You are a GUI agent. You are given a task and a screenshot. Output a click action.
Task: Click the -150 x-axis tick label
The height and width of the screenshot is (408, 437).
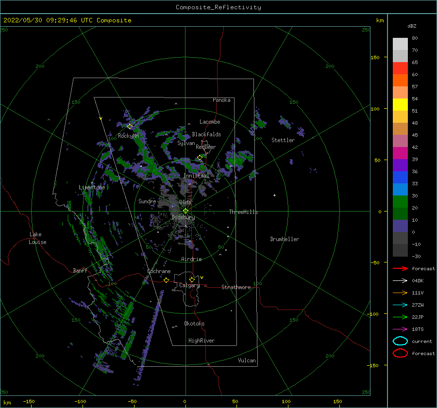coord(29,401)
